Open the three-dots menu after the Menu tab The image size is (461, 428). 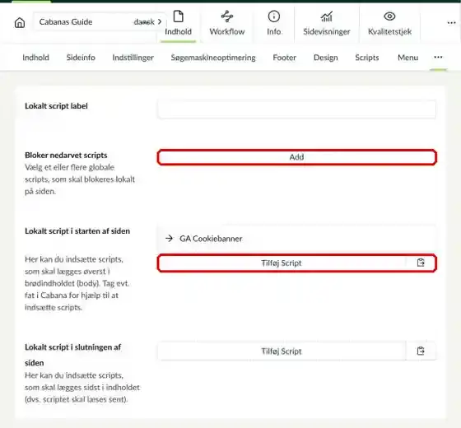point(438,58)
